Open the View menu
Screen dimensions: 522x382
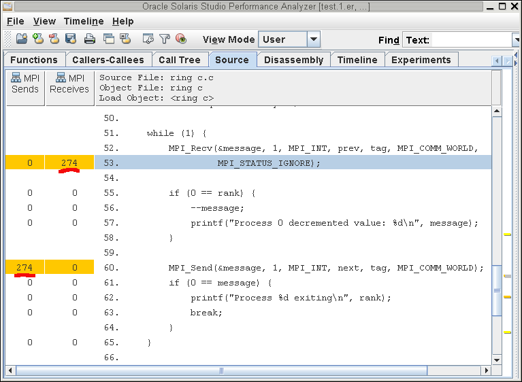point(44,21)
